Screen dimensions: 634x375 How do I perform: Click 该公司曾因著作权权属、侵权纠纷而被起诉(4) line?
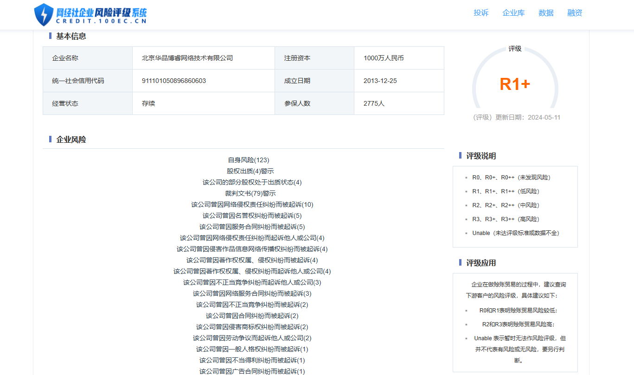252,260
